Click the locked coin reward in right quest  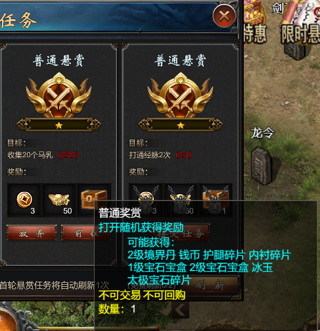click(146, 200)
